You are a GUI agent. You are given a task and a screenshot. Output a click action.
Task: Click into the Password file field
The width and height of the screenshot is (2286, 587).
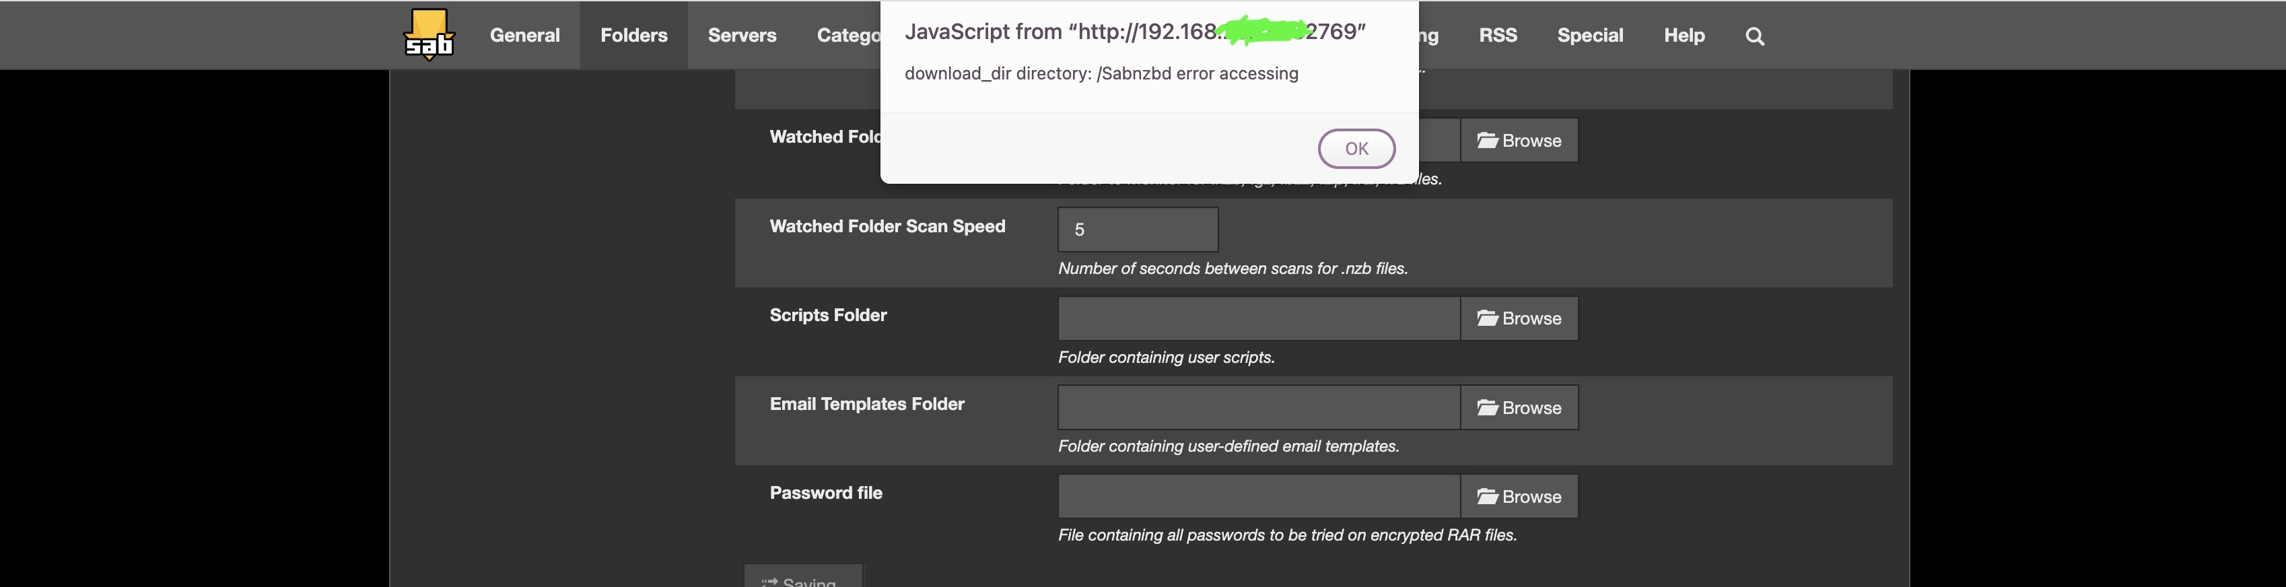[1259, 496]
